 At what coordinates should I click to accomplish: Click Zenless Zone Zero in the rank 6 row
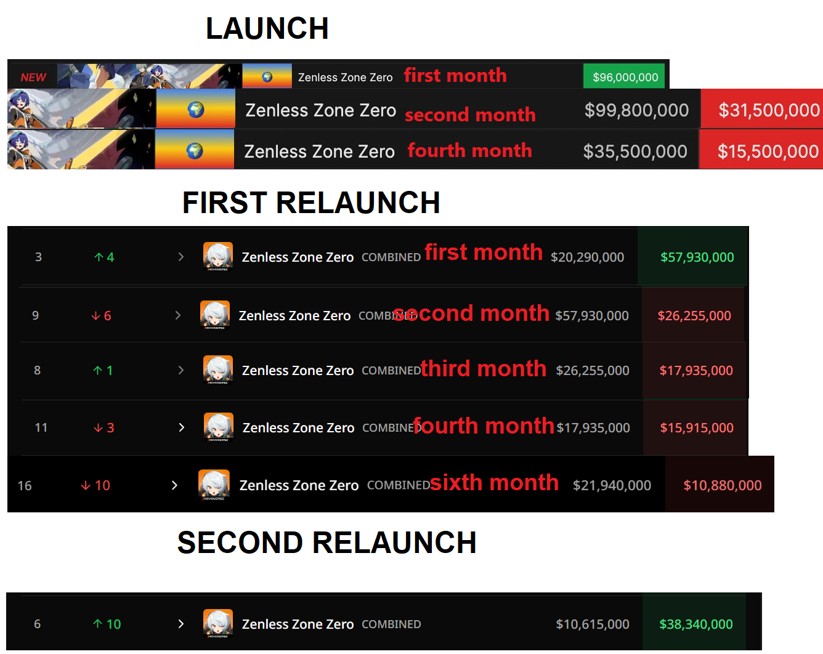(298, 624)
